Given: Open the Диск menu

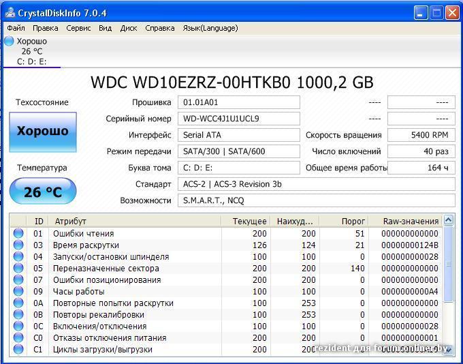Looking at the screenshot, I should (x=129, y=28).
